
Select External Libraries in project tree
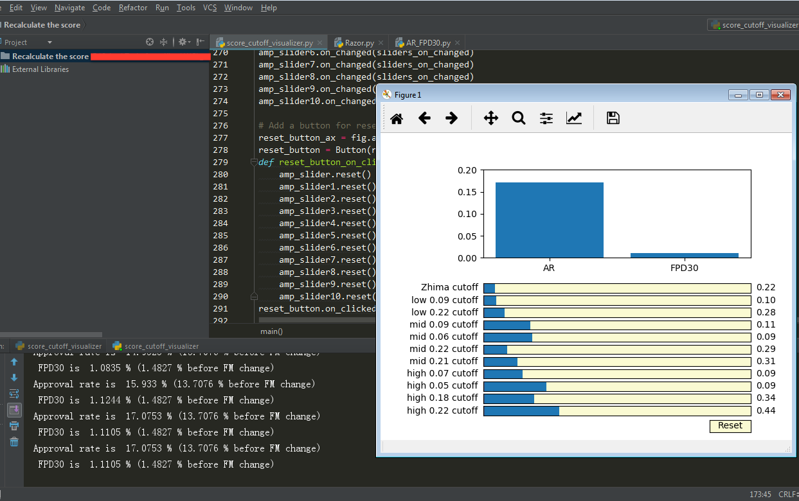coord(40,69)
